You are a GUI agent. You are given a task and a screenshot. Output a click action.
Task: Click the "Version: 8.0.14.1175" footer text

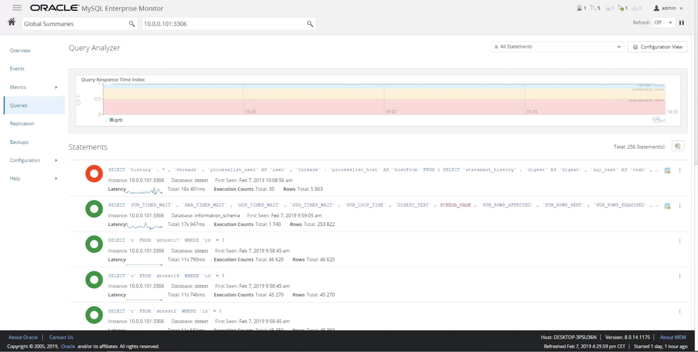click(627, 337)
